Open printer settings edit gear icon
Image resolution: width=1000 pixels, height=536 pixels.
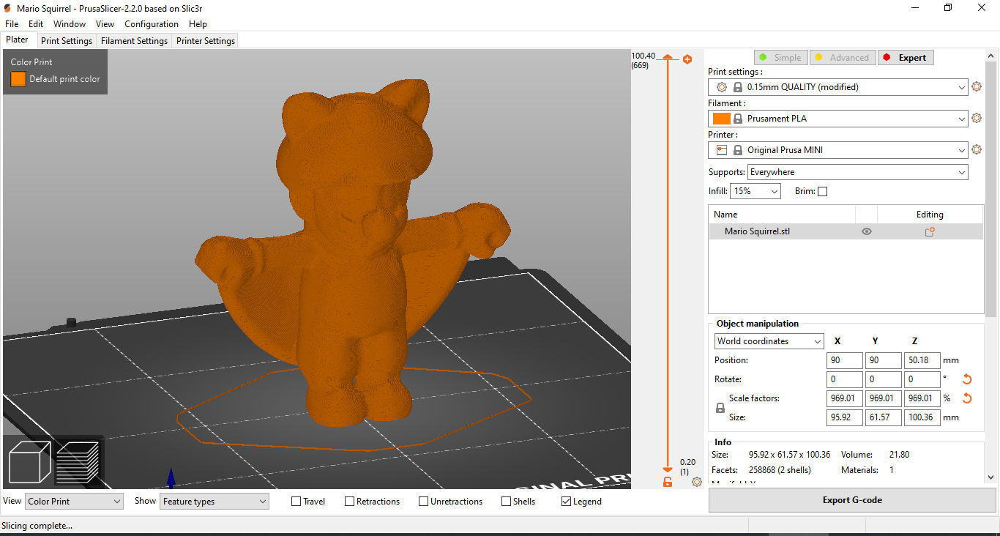[977, 149]
